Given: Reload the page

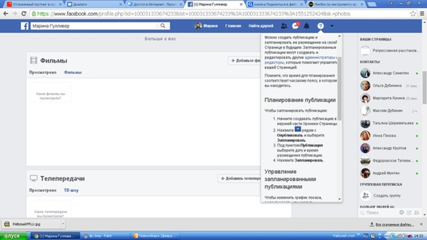Looking at the screenshot, I should 23,14.
